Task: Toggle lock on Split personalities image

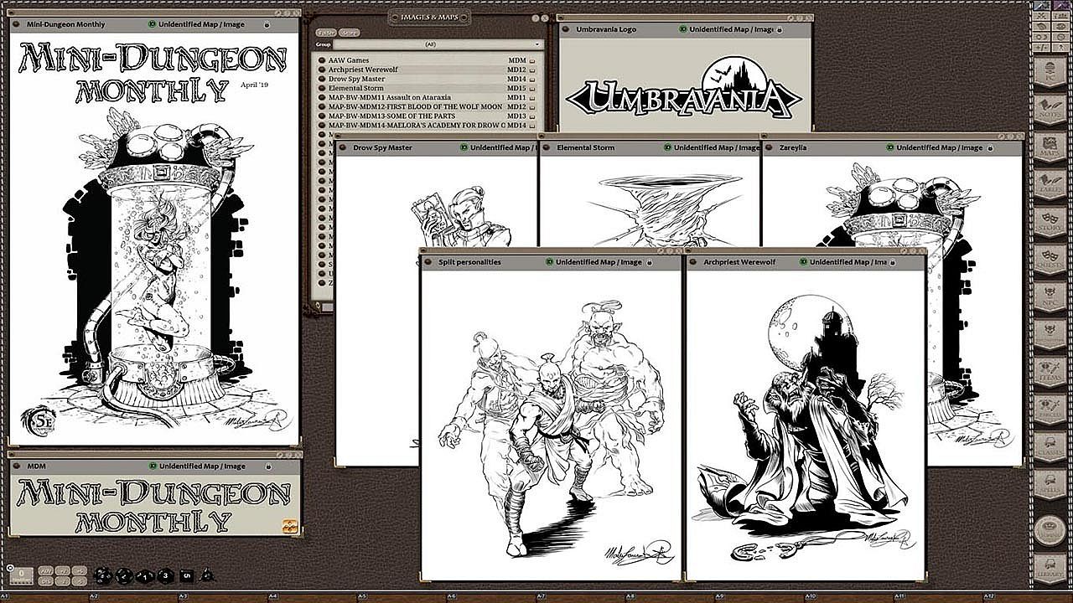Action: [x=673, y=262]
